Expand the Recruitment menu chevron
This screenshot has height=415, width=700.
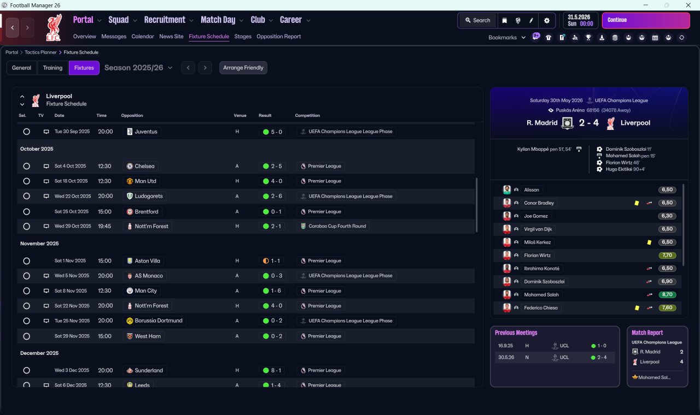pyautogui.click(x=191, y=21)
